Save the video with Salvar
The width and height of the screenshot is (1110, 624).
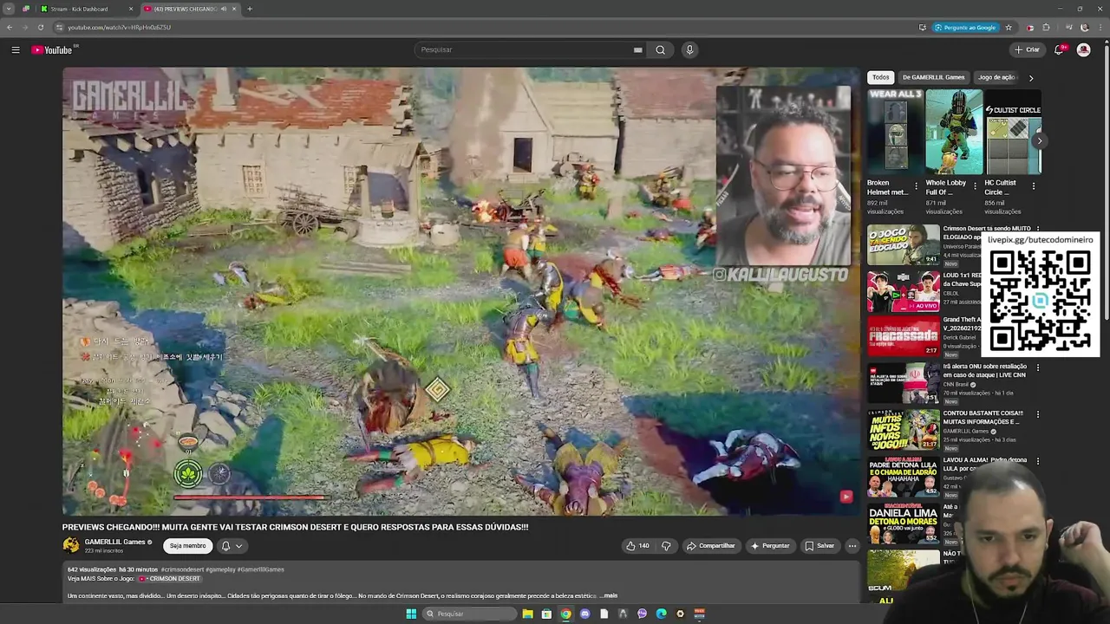pos(819,546)
